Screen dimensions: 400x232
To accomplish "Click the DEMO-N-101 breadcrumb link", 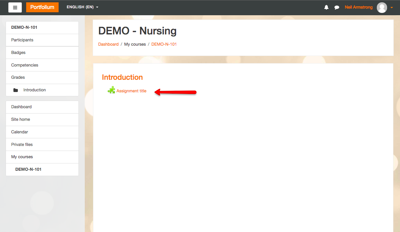I will (164, 44).
